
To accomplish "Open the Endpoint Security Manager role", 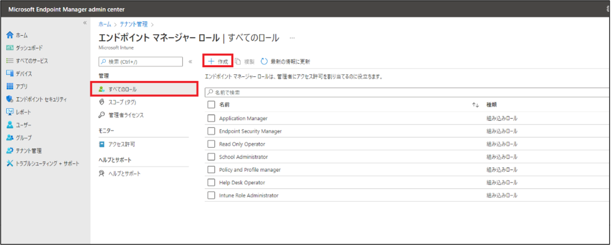I will click(250, 131).
